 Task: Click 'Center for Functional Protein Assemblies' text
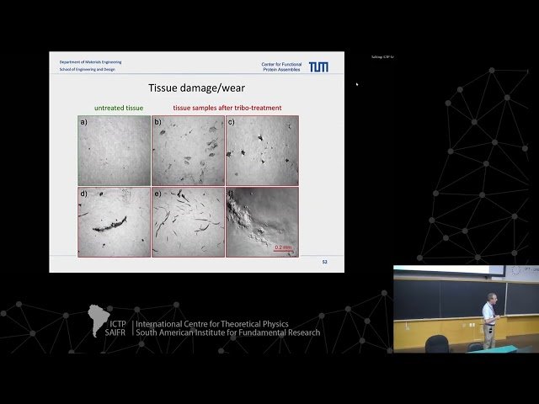[x=281, y=66]
